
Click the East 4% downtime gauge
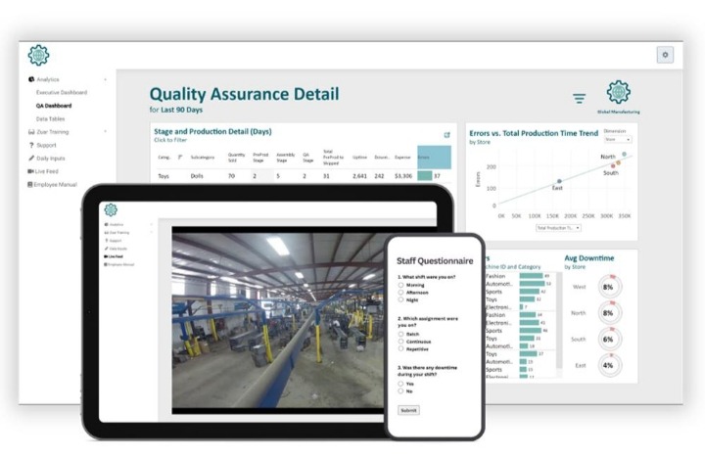(x=608, y=365)
